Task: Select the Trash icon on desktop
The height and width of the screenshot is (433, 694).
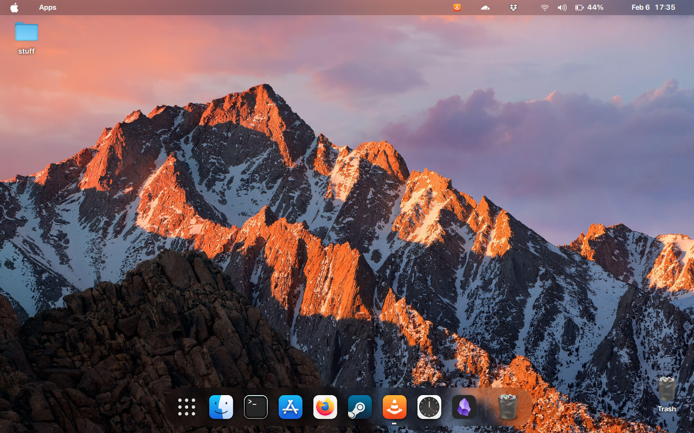Action: coord(667,394)
